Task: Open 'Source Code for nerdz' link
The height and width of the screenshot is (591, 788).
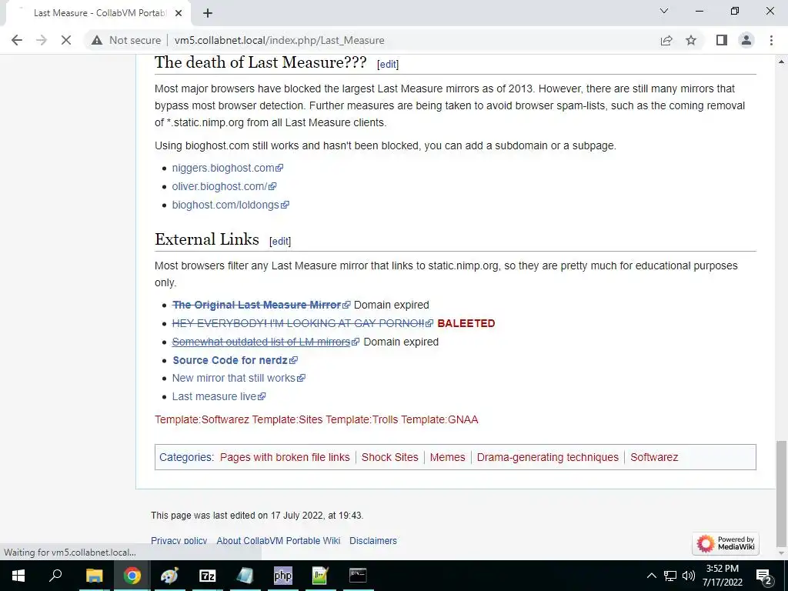Action: coord(235,360)
